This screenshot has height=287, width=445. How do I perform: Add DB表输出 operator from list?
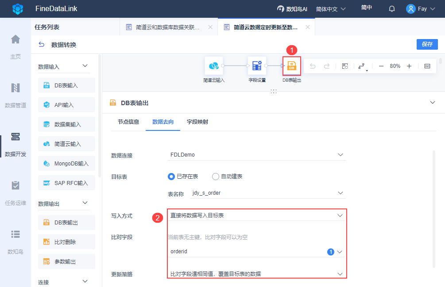[x=66, y=222]
